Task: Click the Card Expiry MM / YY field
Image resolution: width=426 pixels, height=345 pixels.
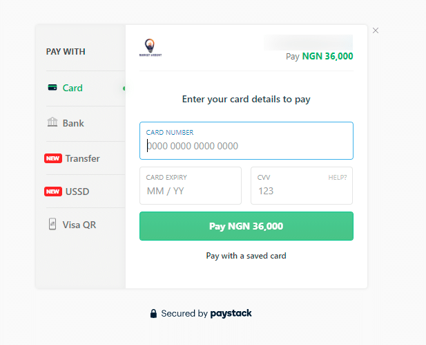Action: tap(191, 185)
